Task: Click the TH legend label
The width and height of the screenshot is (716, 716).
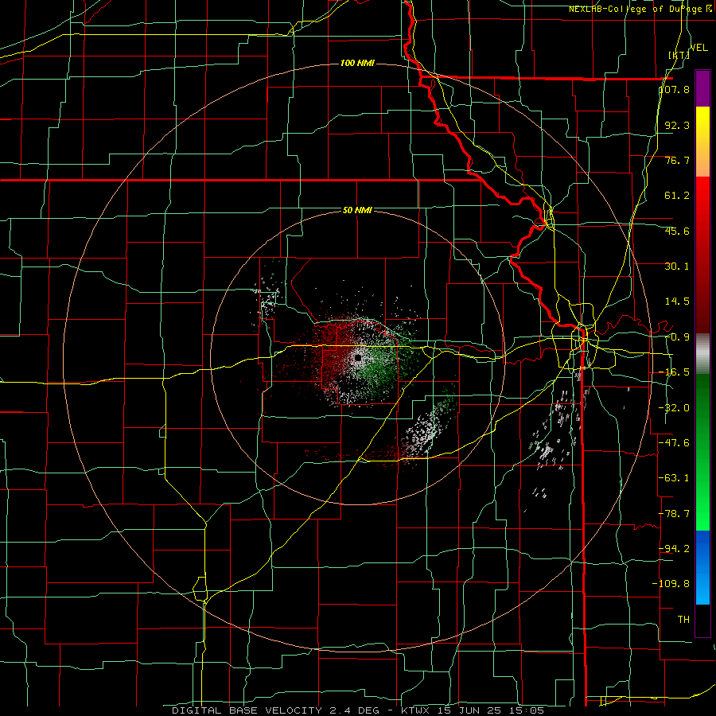Action: [683, 619]
